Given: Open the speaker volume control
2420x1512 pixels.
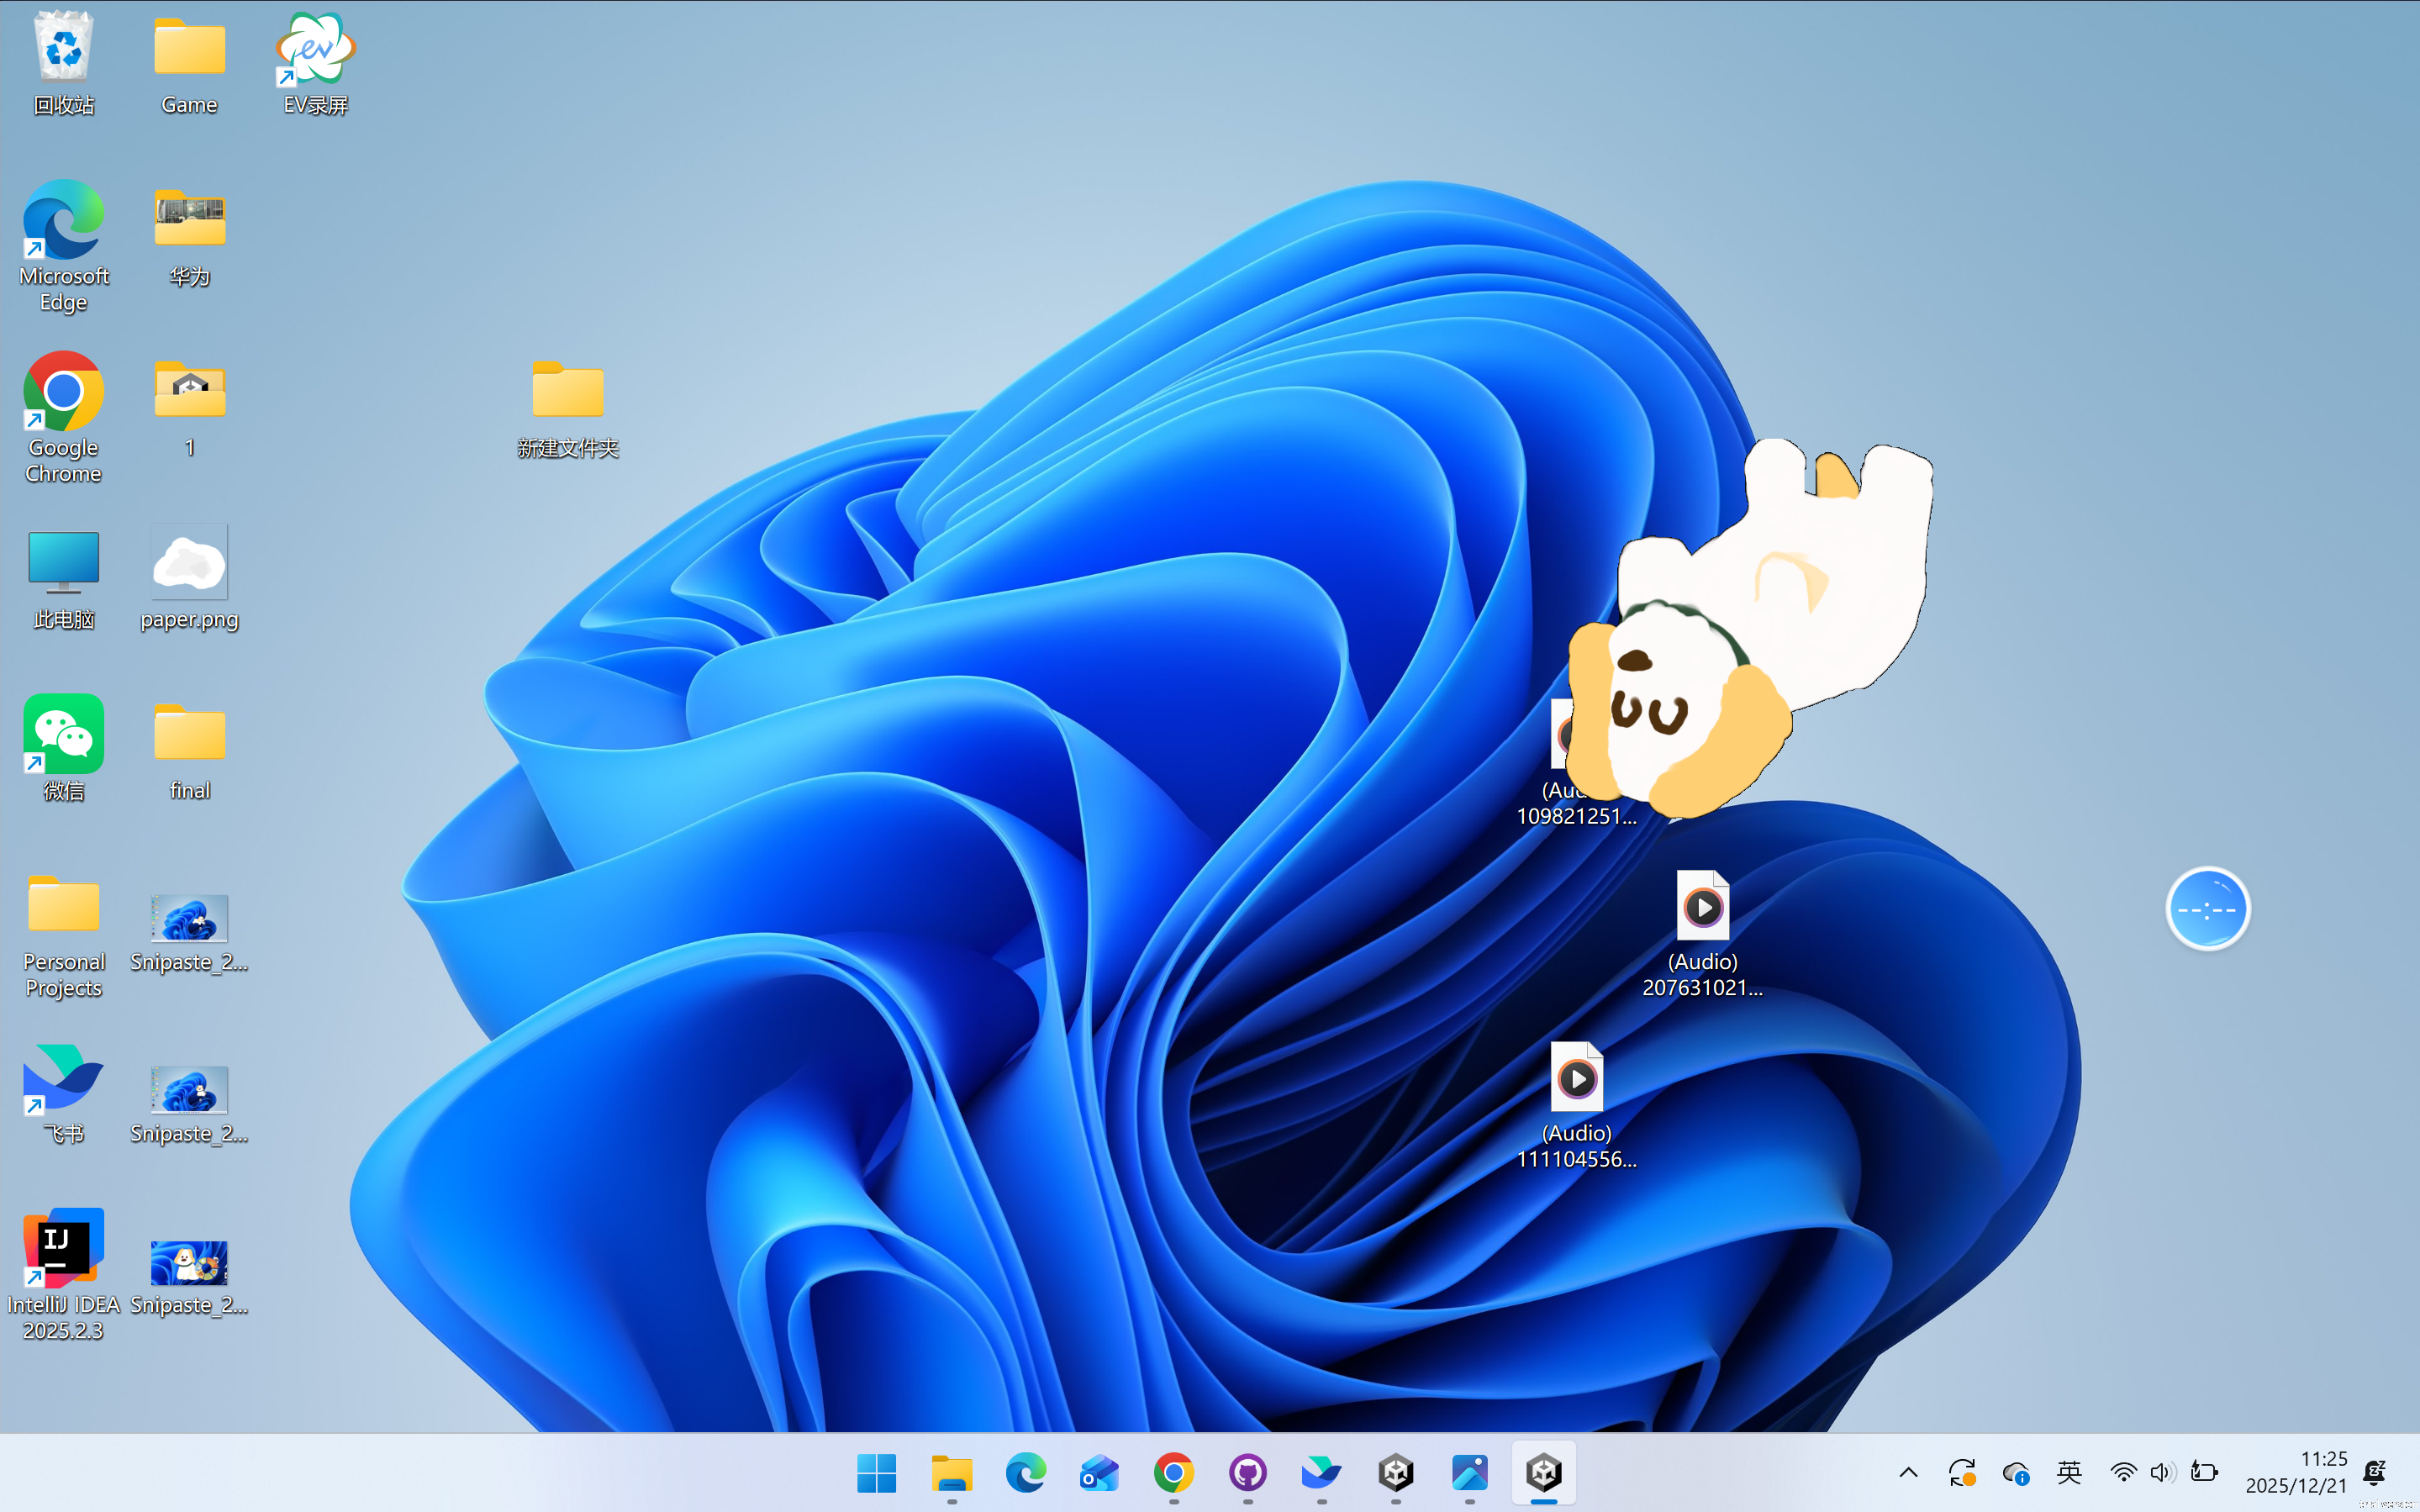Looking at the screenshot, I should point(2161,1472).
